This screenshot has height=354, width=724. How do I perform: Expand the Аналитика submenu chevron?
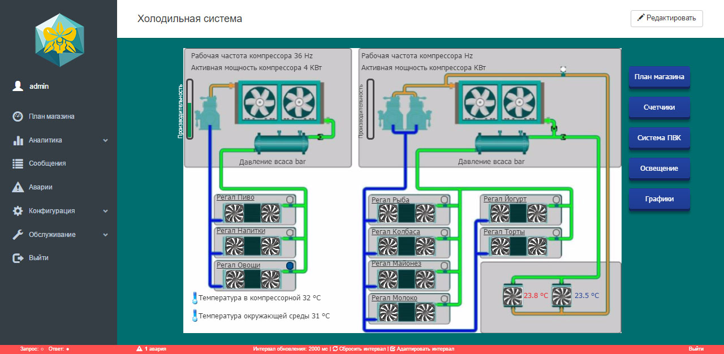click(105, 140)
